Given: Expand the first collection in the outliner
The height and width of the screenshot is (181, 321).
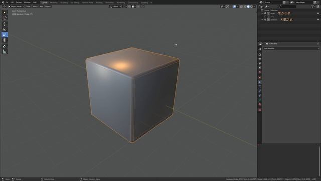Looking at the screenshot, I should tap(262, 13).
